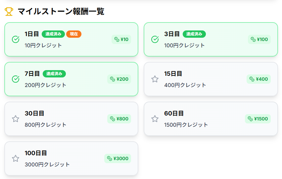Screen dimensions: 282x179
Task: Click the trophy icon beside マイルストーン報酬一覧
Action: click(x=9, y=12)
